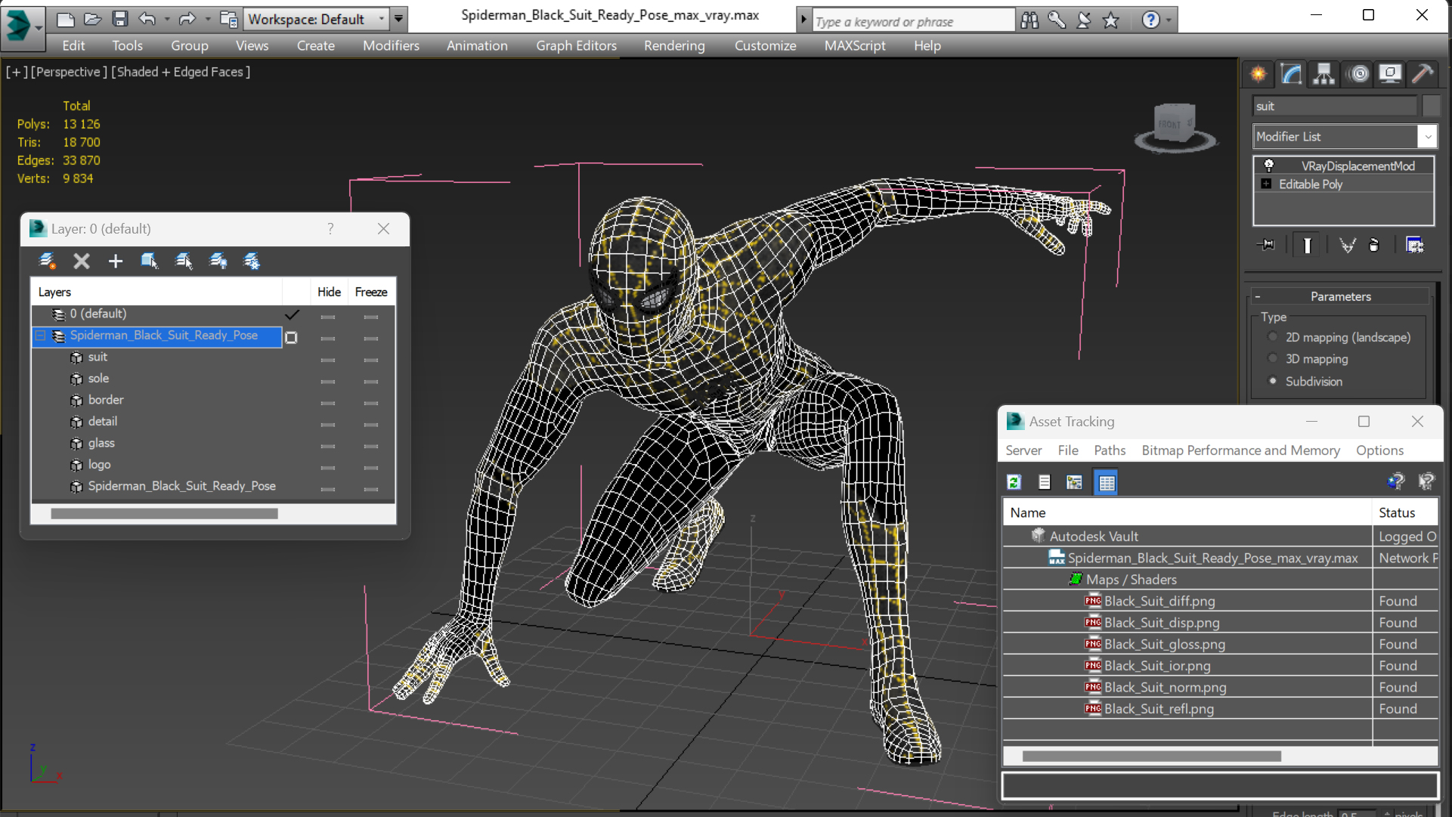Undo the last action arrow icon
Screen dimensions: 1452x817
click(147, 19)
